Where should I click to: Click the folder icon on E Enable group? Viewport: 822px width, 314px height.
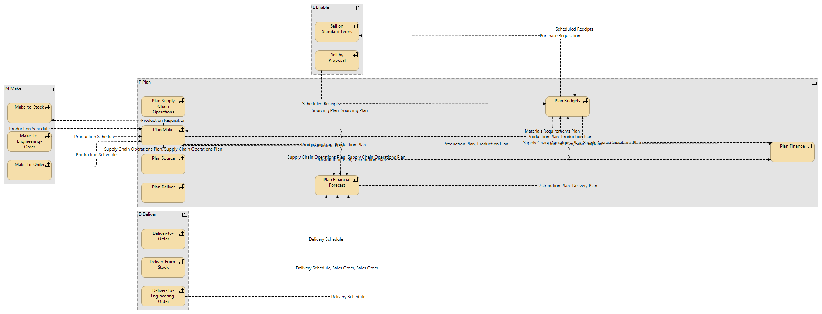pos(358,8)
